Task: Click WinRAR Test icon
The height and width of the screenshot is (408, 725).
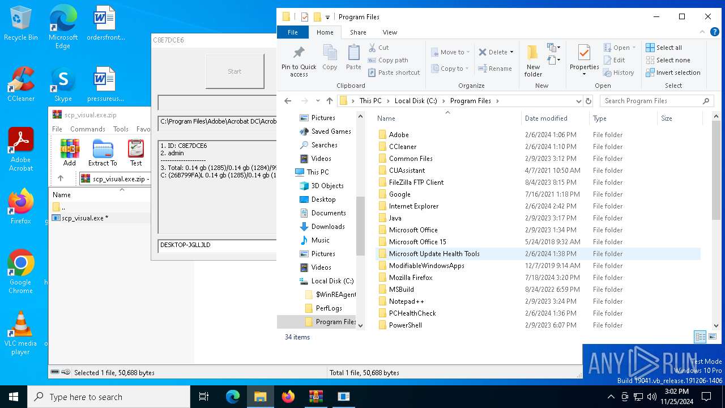Action: click(x=136, y=152)
